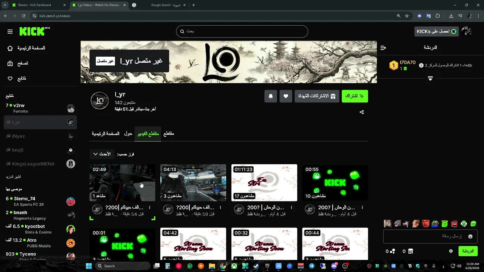Reload the page in Chrome
The height and width of the screenshot is (272, 484).
(x=24, y=16)
